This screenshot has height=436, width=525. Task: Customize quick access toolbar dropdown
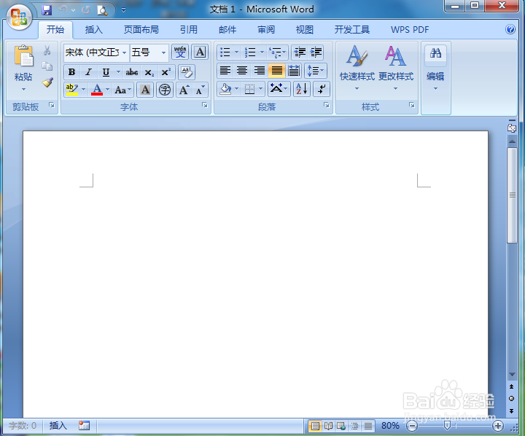tap(123, 10)
